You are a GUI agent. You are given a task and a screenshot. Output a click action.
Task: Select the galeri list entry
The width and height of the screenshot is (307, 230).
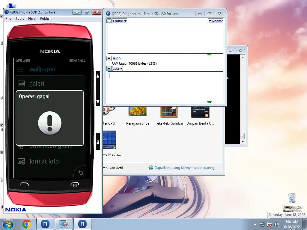coord(49,84)
